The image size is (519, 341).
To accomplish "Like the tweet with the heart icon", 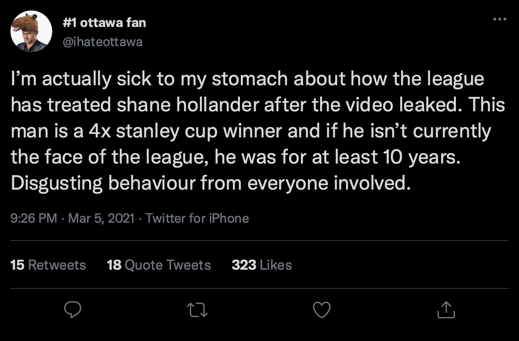I will tap(322, 309).
